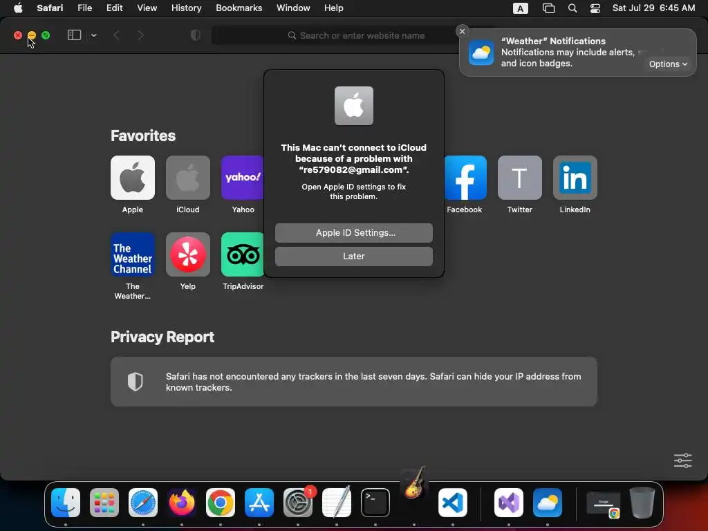The height and width of the screenshot is (531, 708).
Task: Open TextEdit from the Dock
Action: (x=337, y=503)
